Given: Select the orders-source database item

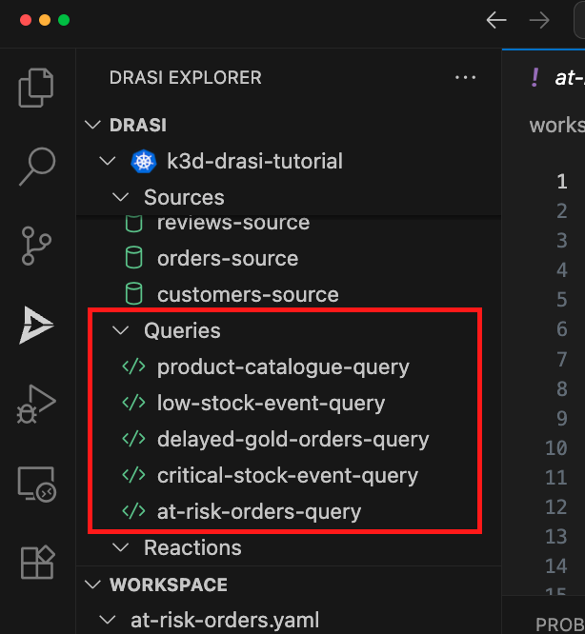Looking at the screenshot, I should (x=227, y=258).
